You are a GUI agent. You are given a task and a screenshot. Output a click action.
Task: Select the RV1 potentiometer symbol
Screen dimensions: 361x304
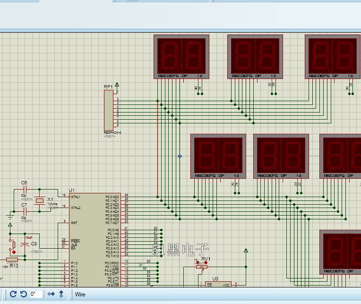[x=202, y=267]
